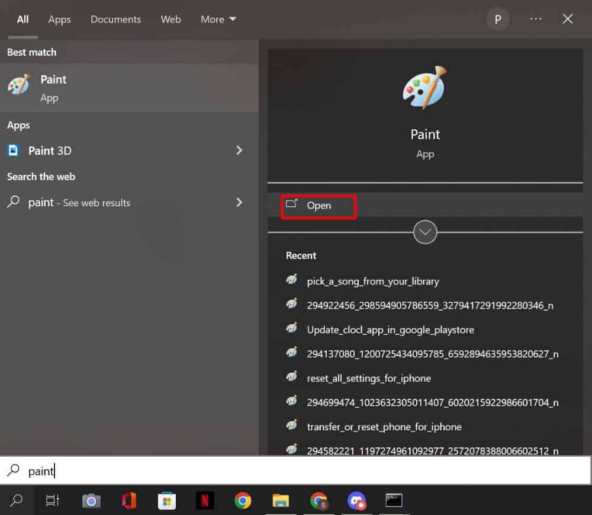Screen dimensions: 592x515
Task: Expand Paint 3D options chevron
Action: [239, 151]
